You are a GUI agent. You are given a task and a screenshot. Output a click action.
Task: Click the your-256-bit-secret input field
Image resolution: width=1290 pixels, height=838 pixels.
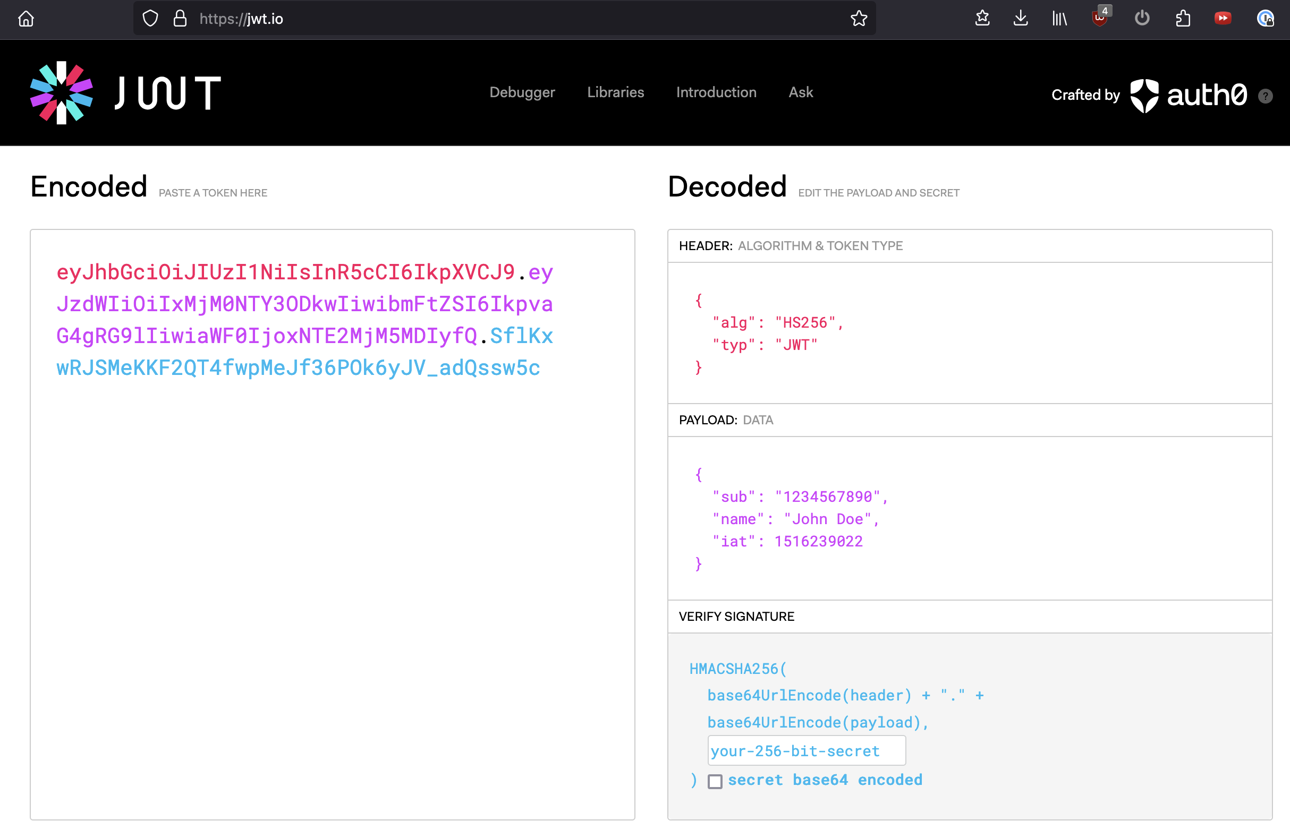(806, 751)
